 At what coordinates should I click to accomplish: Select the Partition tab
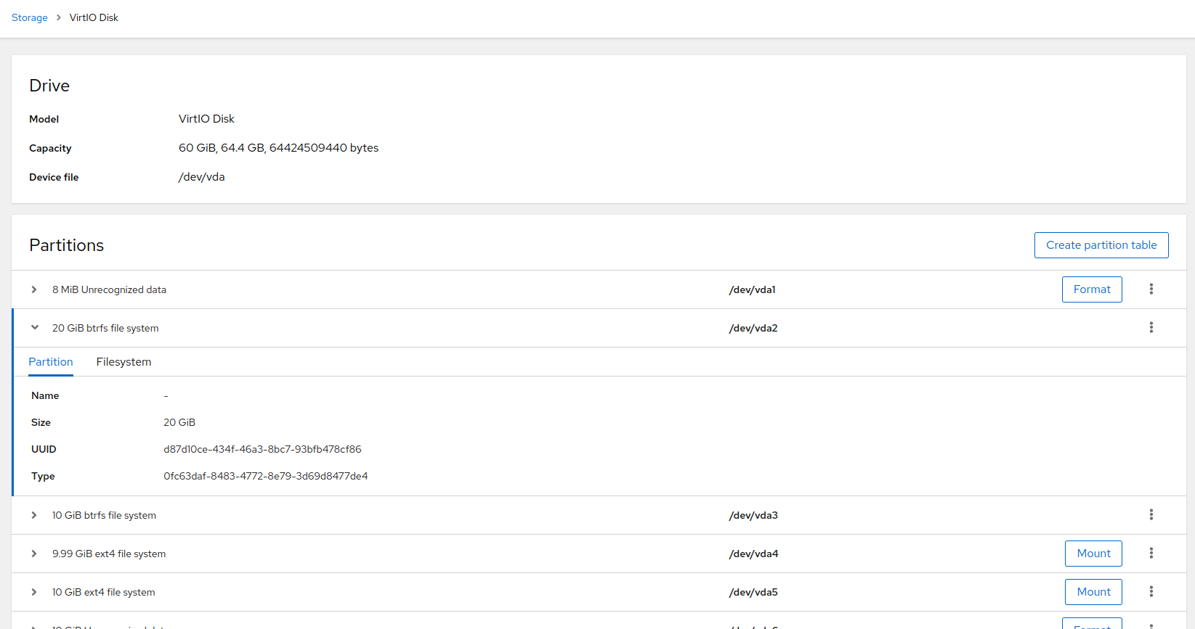coord(51,362)
